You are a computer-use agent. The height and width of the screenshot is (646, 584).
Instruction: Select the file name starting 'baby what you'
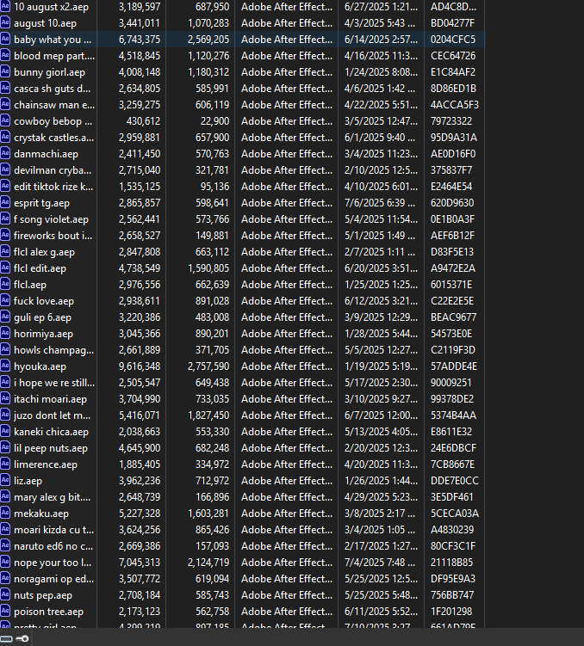point(53,40)
